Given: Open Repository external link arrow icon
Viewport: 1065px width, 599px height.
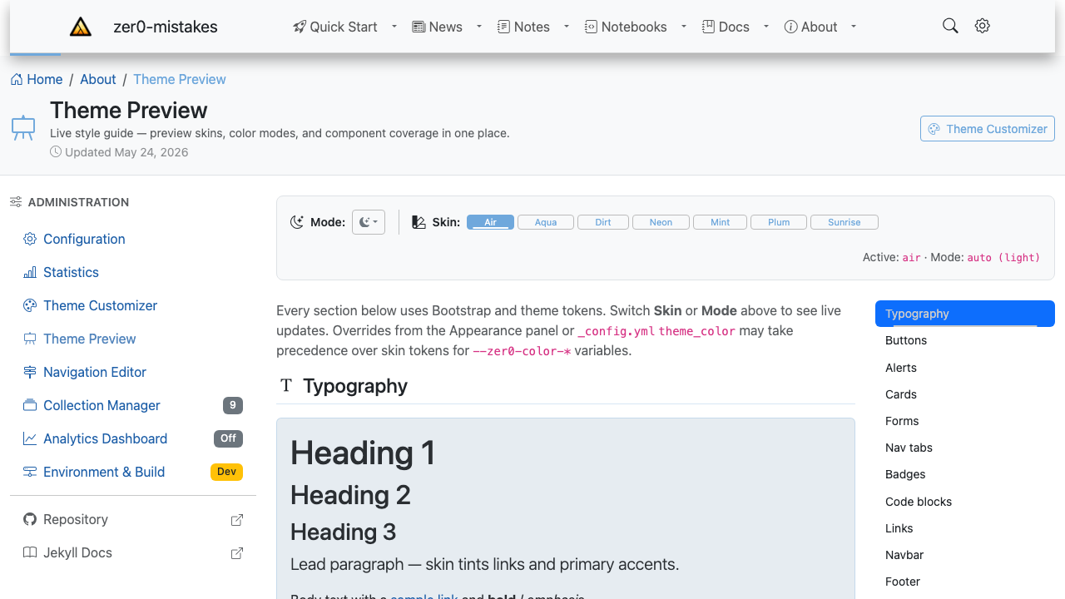Looking at the screenshot, I should coord(237,520).
